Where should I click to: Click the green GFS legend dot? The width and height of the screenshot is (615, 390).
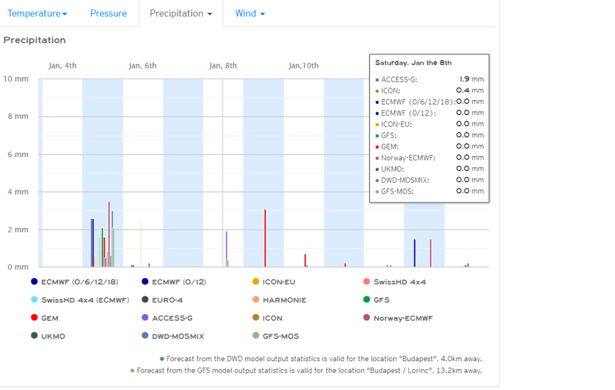pyautogui.click(x=366, y=300)
